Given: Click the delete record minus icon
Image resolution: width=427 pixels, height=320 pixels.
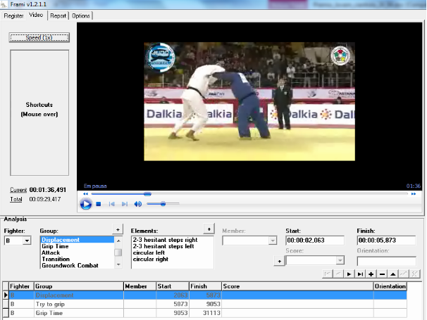Looking at the screenshot, I should [x=382, y=274].
